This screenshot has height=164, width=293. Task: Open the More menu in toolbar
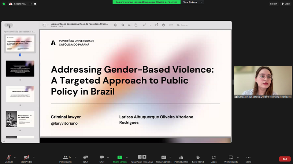pos(248,157)
